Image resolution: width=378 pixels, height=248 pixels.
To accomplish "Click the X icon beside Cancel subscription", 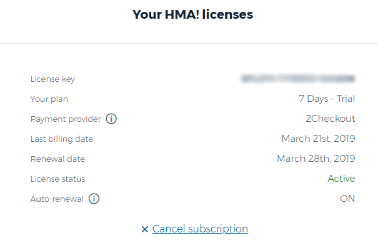I will pos(145,229).
